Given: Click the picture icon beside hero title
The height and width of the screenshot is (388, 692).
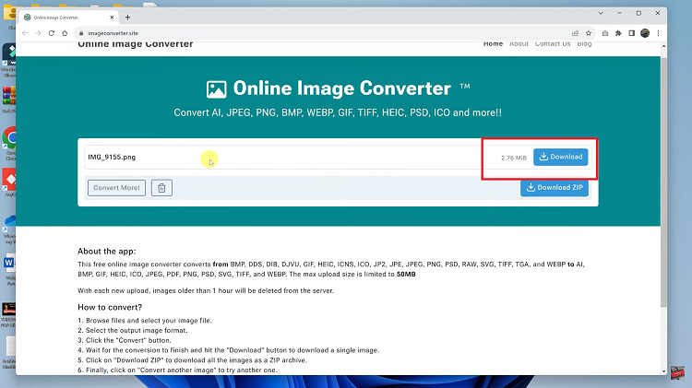Looking at the screenshot, I should [x=216, y=89].
